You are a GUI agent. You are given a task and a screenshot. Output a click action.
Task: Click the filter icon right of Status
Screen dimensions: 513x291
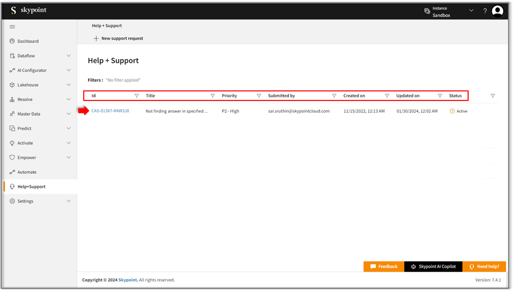coord(492,96)
